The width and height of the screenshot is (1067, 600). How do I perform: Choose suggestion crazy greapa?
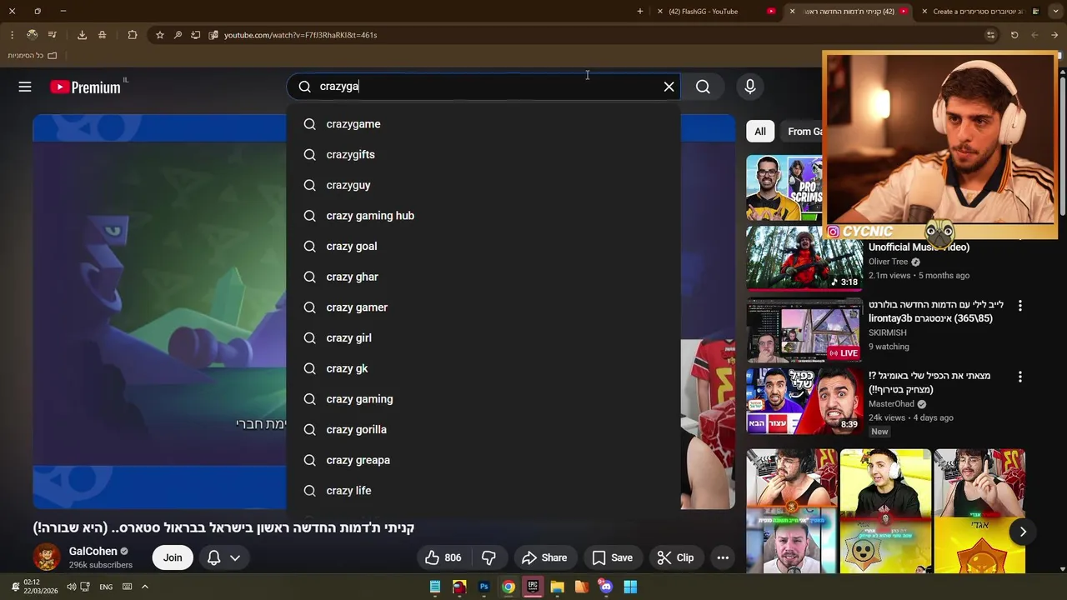[483, 460]
